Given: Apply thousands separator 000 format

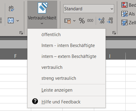Looking at the screenshot, I should [x=90, y=21].
